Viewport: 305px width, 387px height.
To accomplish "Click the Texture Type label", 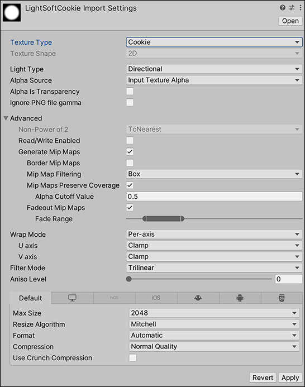I will (x=31, y=42).
